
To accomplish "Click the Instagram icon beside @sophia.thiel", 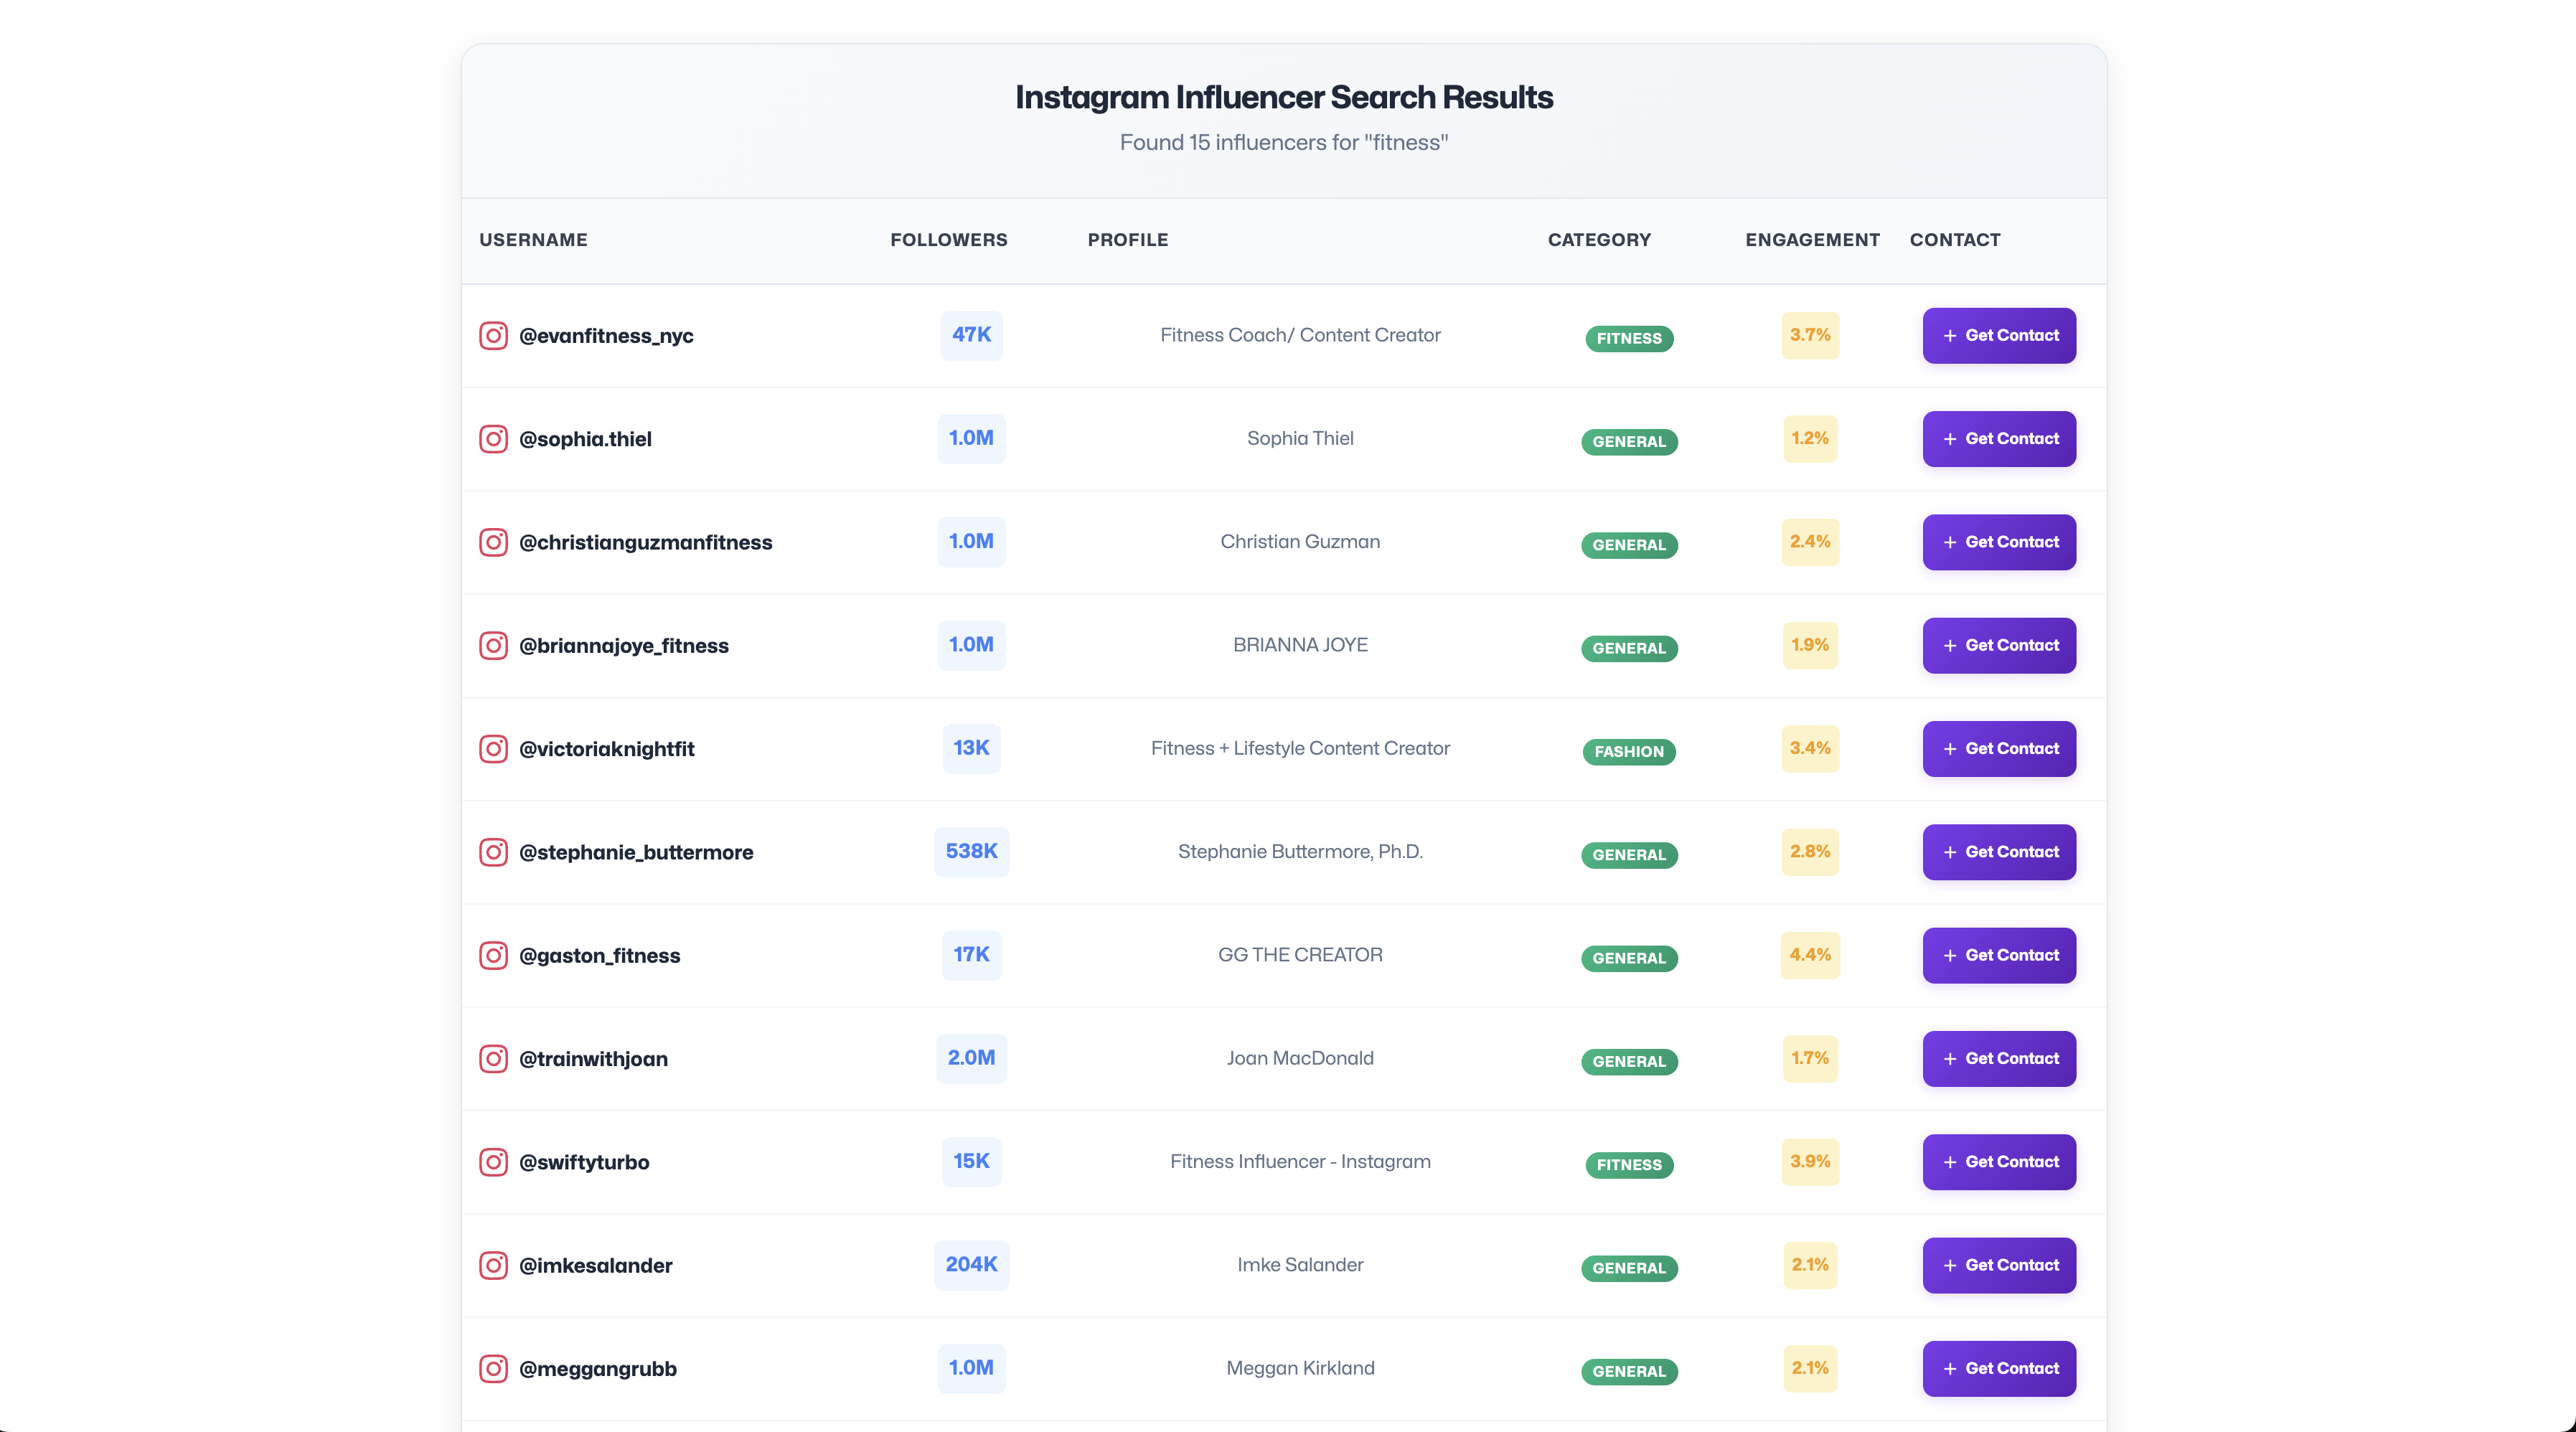I will [x=493, y=439].
